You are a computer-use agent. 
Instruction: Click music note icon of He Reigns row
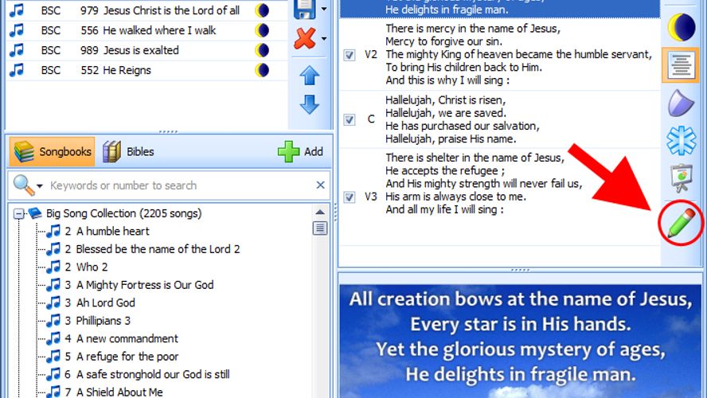click(17, 70)
